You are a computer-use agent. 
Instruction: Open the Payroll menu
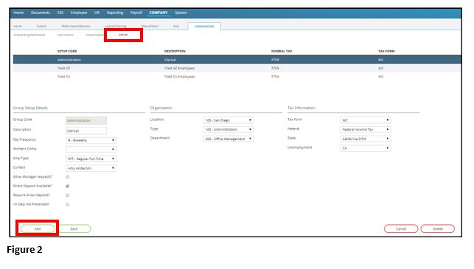136,13
